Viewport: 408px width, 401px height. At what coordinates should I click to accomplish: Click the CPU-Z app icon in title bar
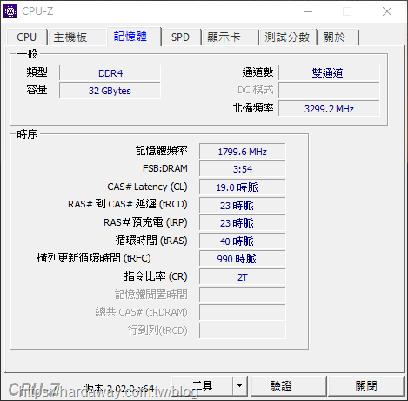[10, 11]
